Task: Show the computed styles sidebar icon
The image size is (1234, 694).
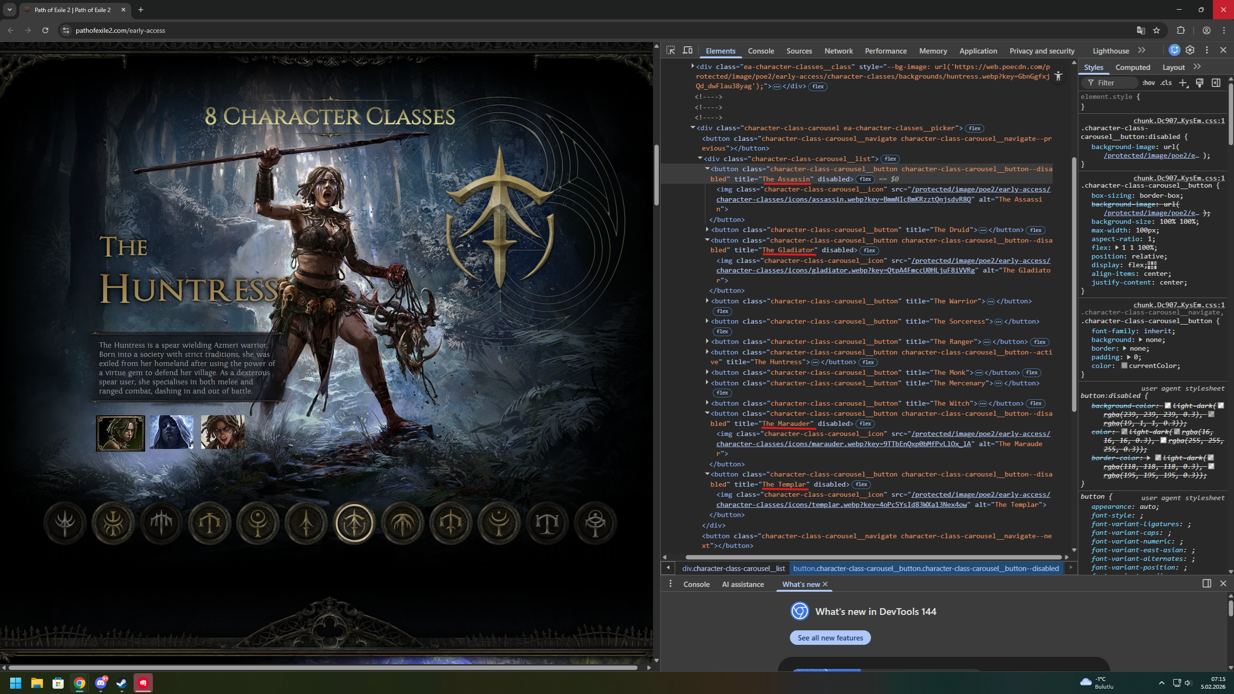Action: coord(1216,83)
